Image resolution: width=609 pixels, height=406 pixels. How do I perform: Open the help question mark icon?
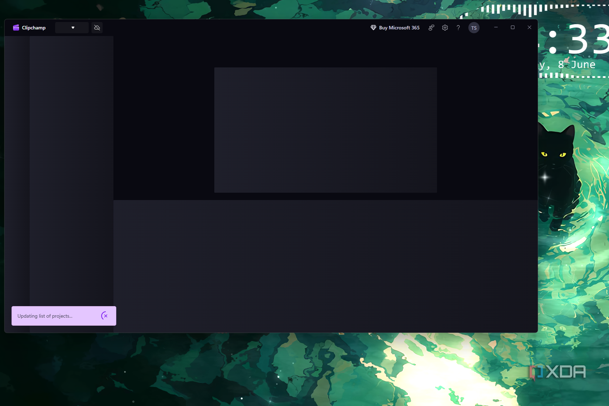click(458, 28)
